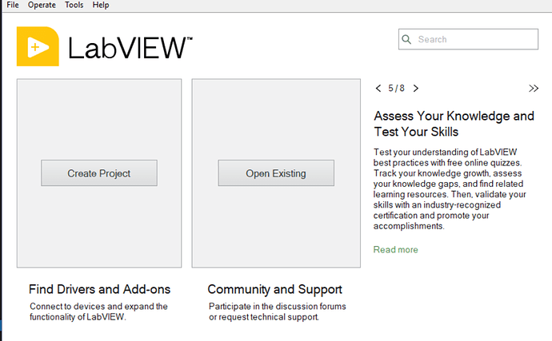Viewport: 552px width, 341px height.
Task: Click the LabVIEW wordmark text
Action: pyautogui.click(x=130, y=48)
